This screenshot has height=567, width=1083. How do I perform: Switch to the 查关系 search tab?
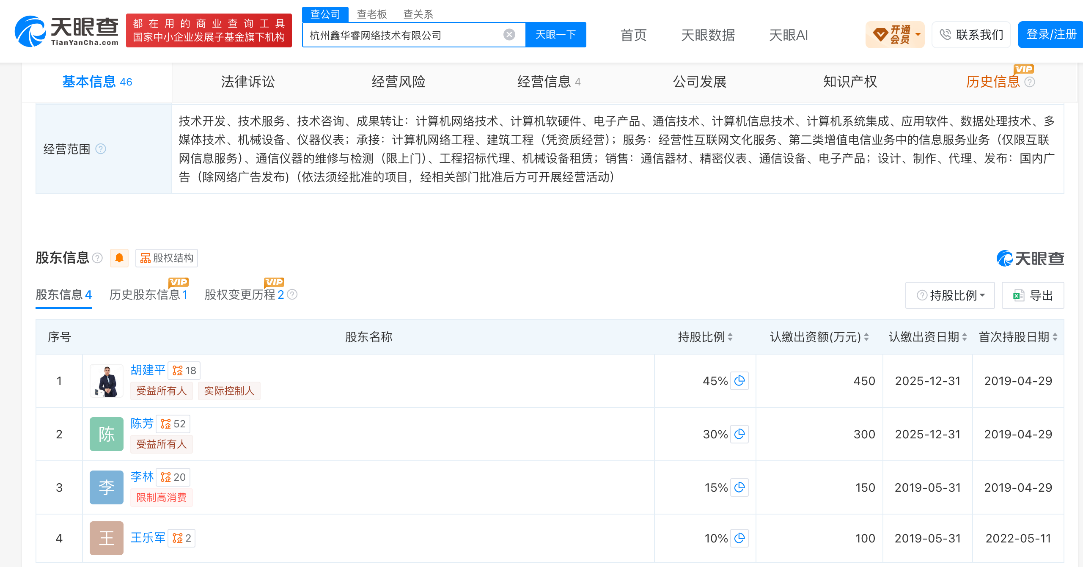coord(418,14)
